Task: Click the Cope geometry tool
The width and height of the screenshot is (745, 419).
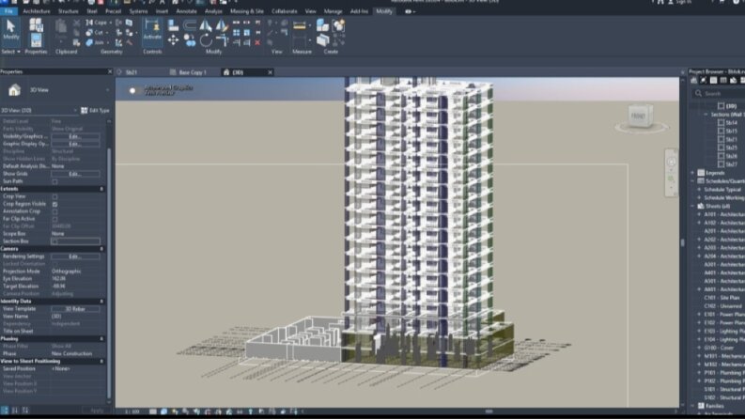Action: (99, 23)
